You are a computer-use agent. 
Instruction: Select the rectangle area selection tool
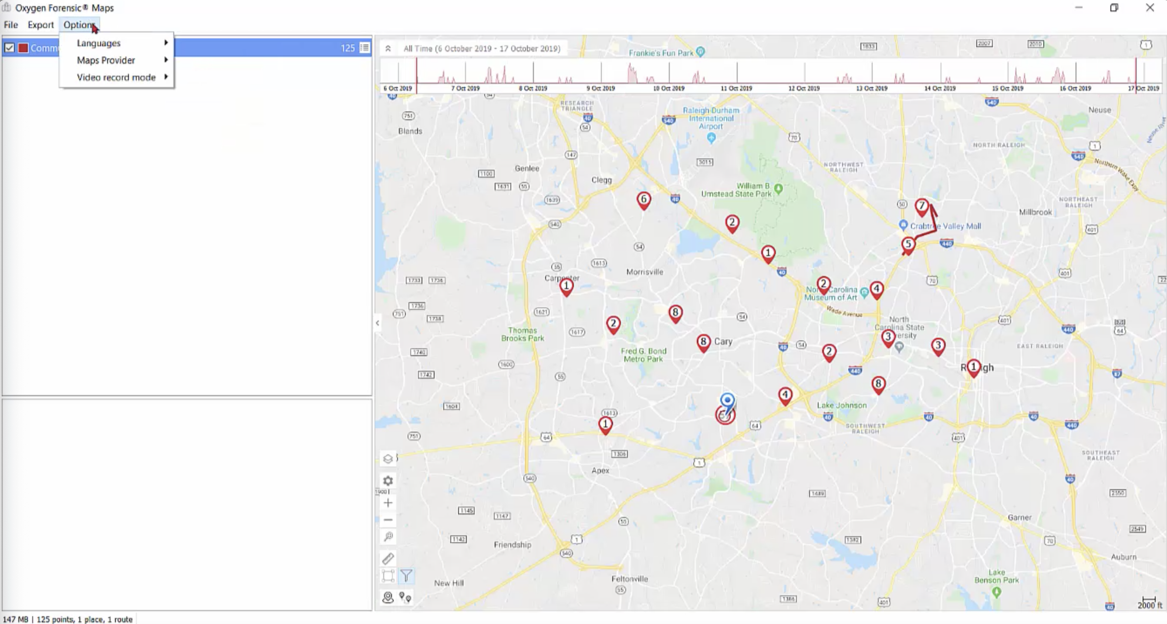coord(388,576)
